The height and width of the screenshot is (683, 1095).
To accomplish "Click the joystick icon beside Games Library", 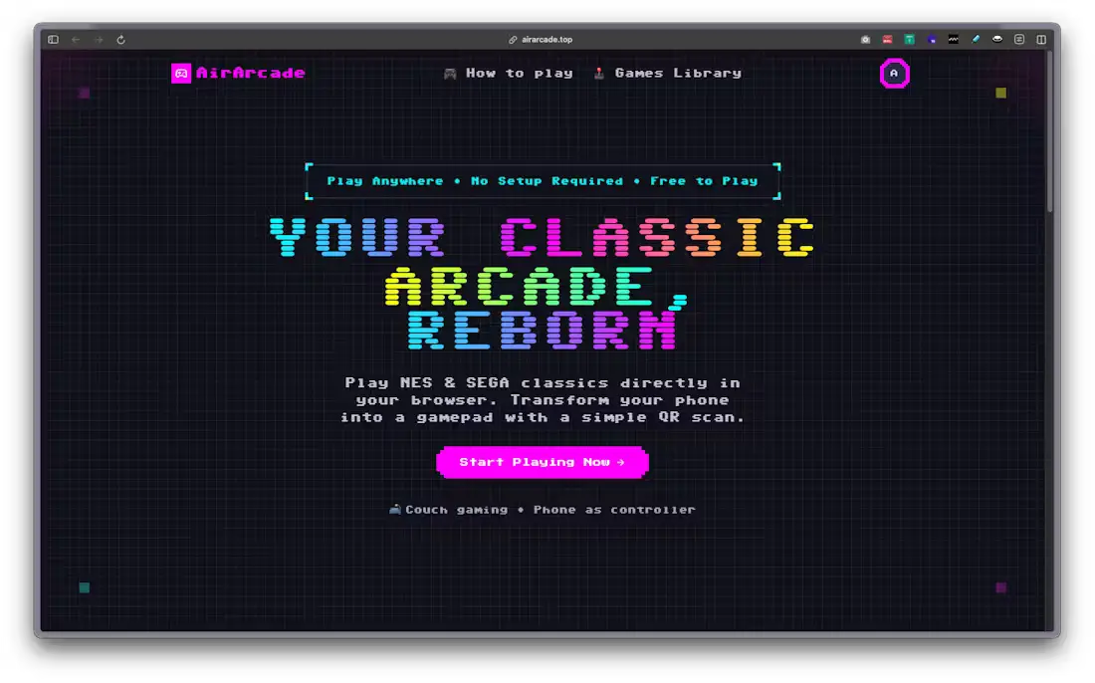I will point(598,73).
